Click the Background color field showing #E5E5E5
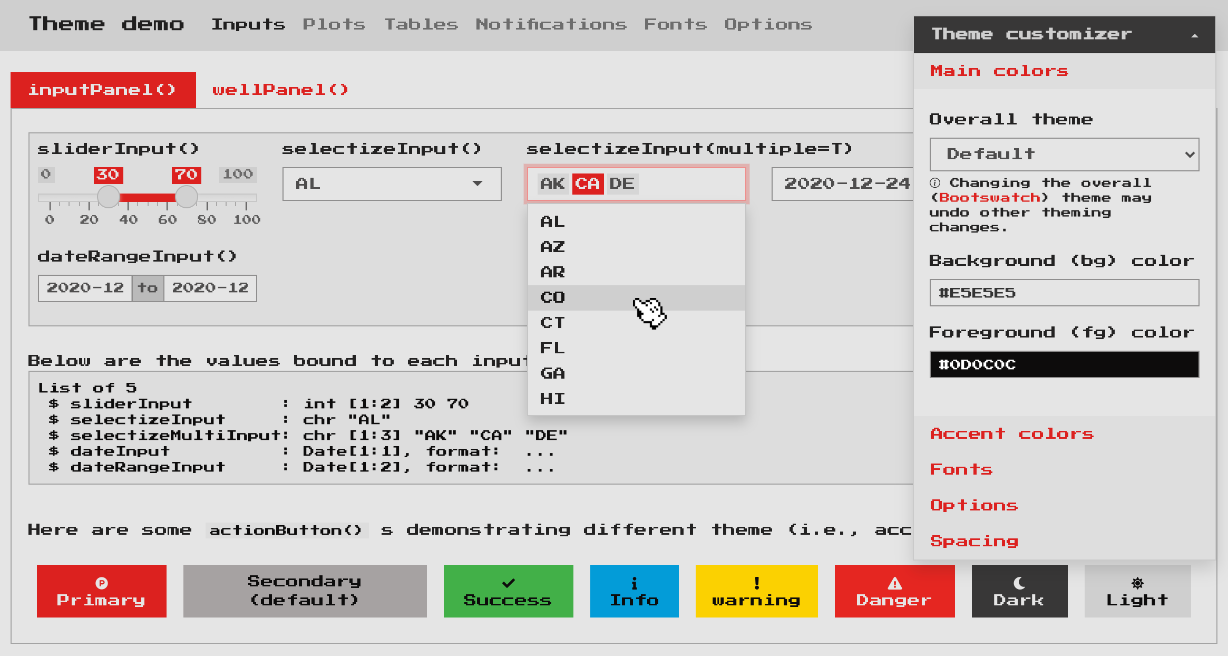Image resolution: width=1228 pixels, height=656 pixels. coord(1064,293)
